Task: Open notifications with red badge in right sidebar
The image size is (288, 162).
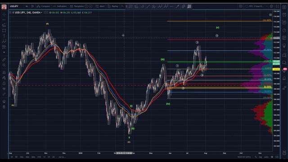Action: (284, 70)
